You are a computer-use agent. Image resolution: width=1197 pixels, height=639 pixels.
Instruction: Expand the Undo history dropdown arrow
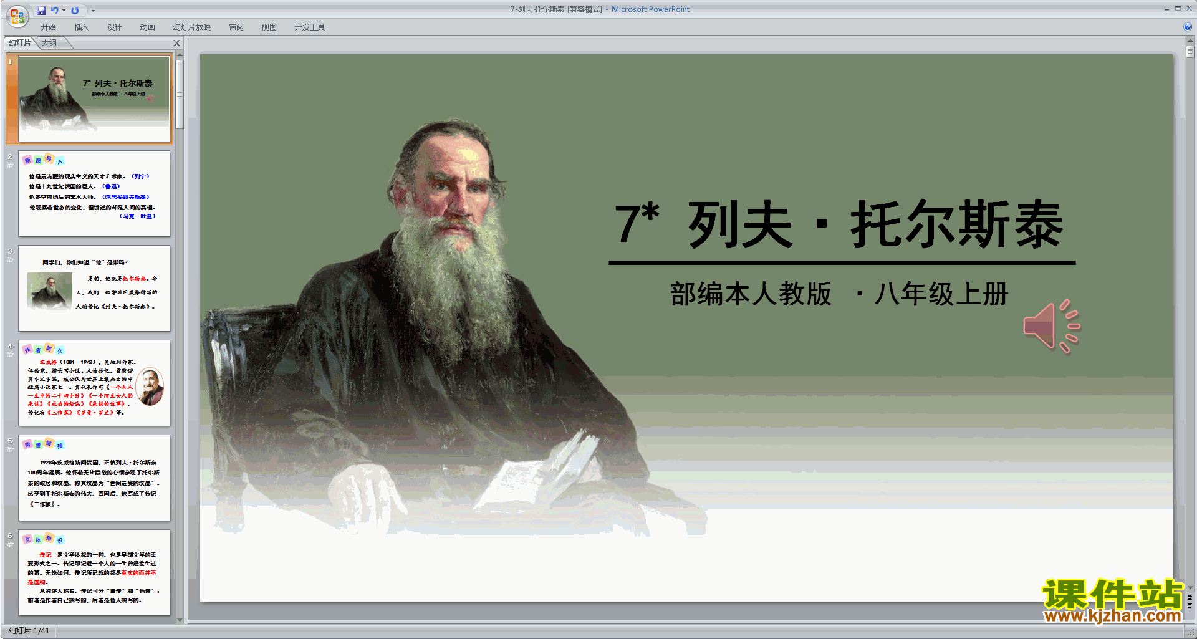64,10
